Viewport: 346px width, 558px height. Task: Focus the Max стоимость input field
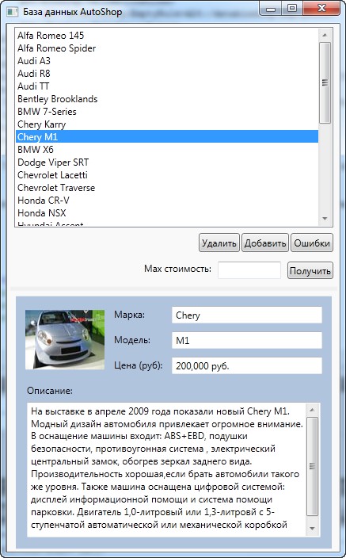[x=249, y=270]
